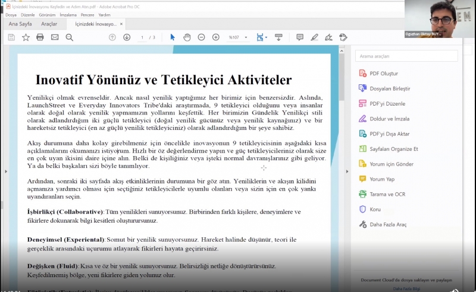Viewport: 476px width, 292px height.
Task: Expand the left navigation pane arrow
Action: tap(6, 172)
